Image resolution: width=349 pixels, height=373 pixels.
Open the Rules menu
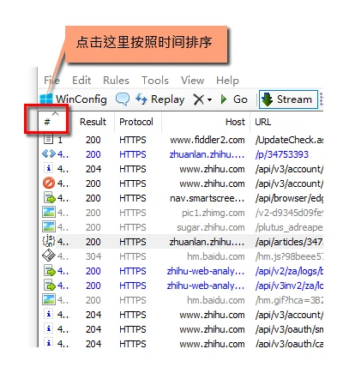point(116,81)
